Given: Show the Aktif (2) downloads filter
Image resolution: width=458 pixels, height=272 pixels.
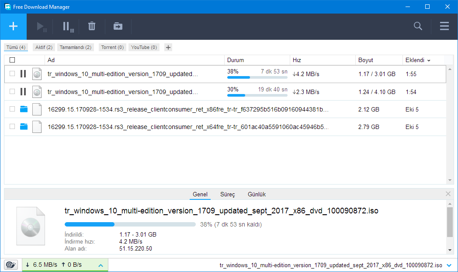Looking at the screenshot, I should click(44, 47).
